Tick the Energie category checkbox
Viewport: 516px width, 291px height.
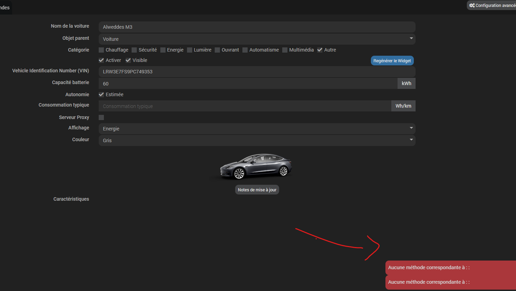163,50
